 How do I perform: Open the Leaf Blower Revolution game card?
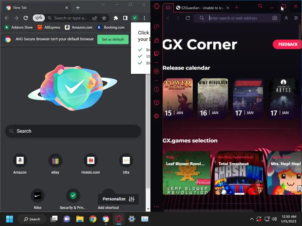coord(187,173)
